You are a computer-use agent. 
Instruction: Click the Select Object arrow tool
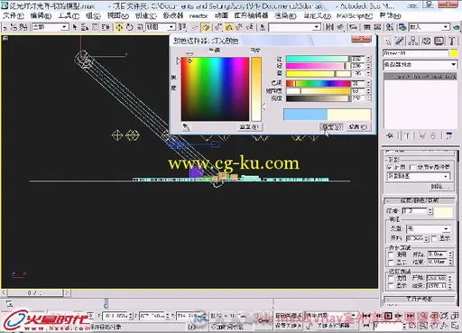click(x=75, y=27)
